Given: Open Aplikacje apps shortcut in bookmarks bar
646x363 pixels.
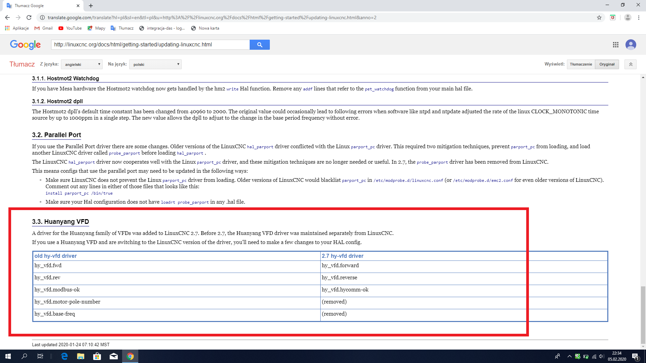Looking at the screenshot, I should (x=17, y=28).
